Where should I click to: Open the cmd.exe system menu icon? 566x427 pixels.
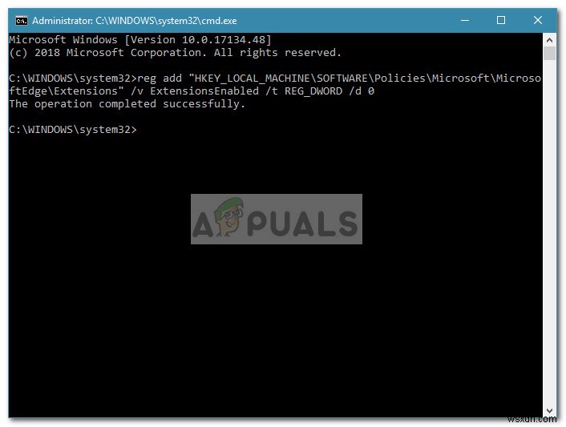[x=22, y=21]
